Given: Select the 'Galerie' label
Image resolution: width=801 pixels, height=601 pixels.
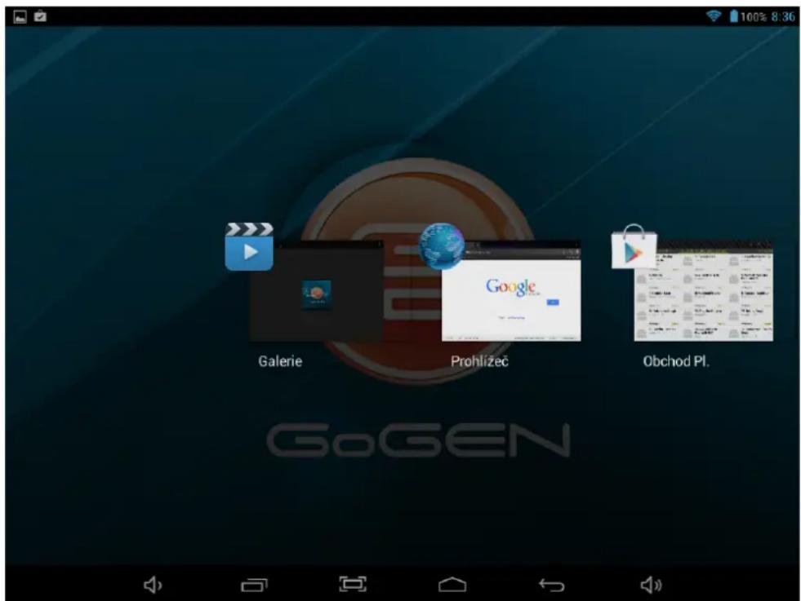Looking at the screenshot, I should 280,361.
